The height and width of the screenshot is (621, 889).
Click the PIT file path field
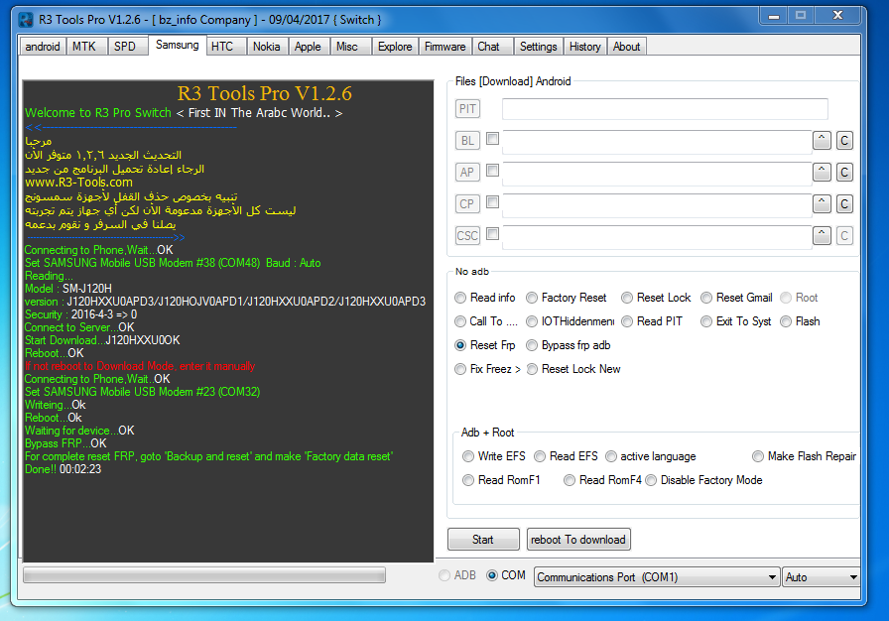click(x=665, y=109)
